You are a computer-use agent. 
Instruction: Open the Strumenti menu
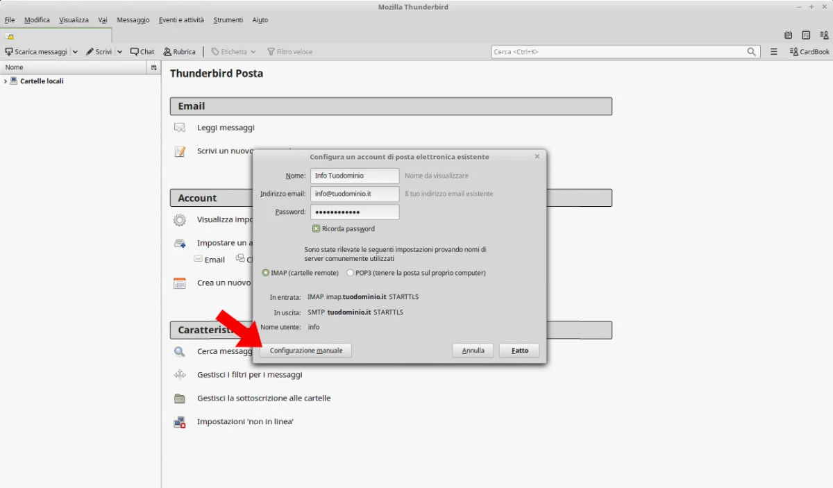point(228,20)
